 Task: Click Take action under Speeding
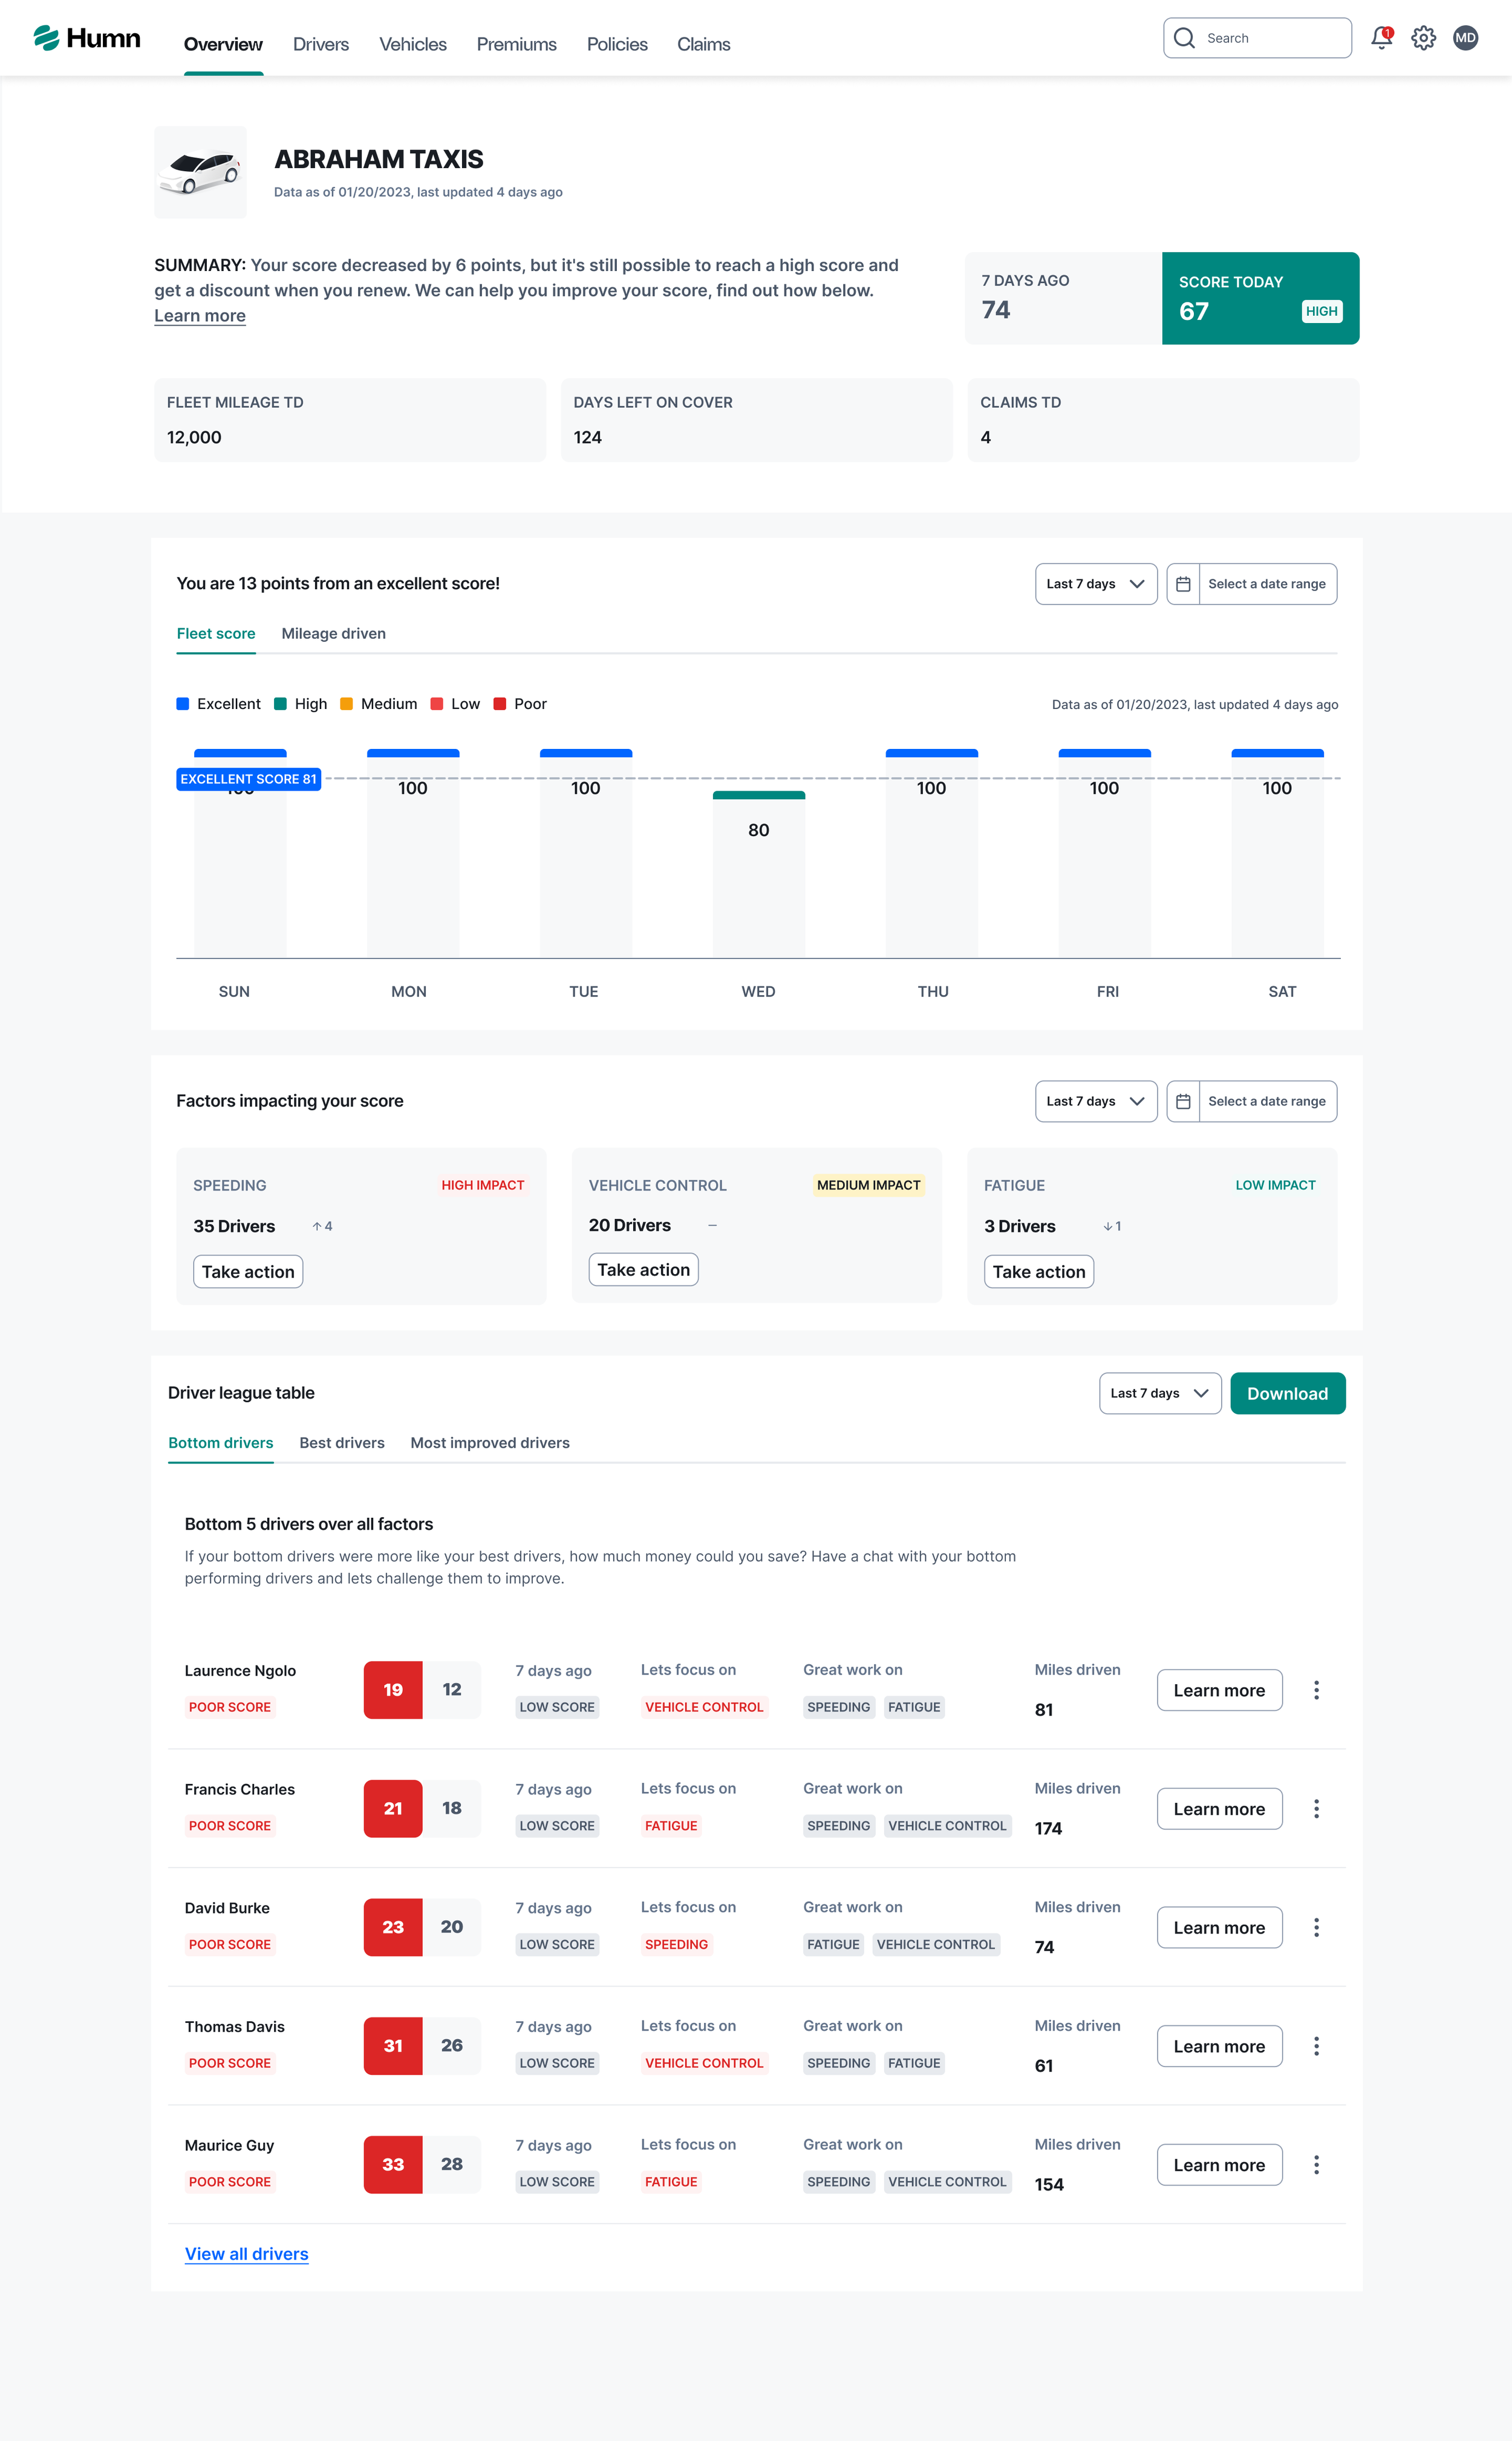point(248,1272)
